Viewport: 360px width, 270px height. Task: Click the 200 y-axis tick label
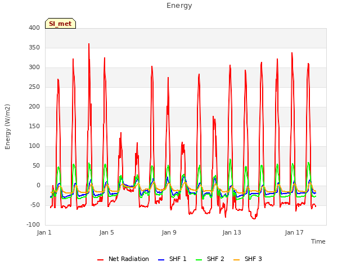click(34, 107)
